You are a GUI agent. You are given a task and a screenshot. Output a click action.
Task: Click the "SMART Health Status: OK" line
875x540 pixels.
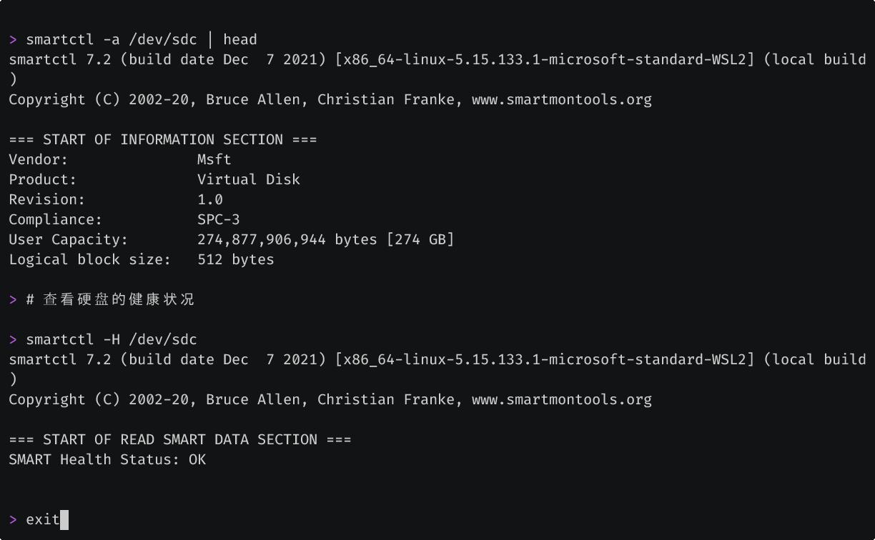point(107,460)
